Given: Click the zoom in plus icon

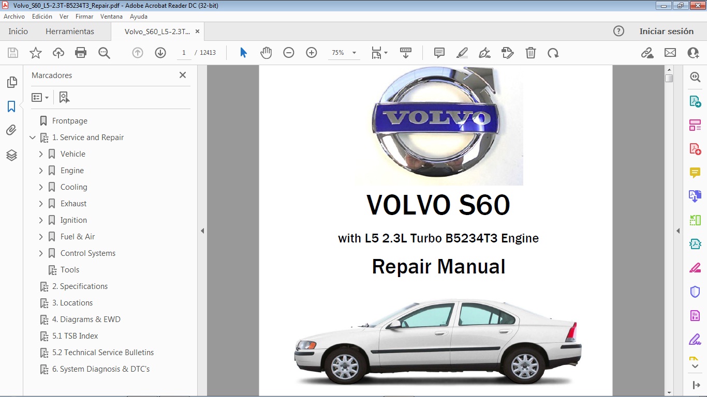Looking at the screenshot, I should pyautogui.click(x=312, y=53).
